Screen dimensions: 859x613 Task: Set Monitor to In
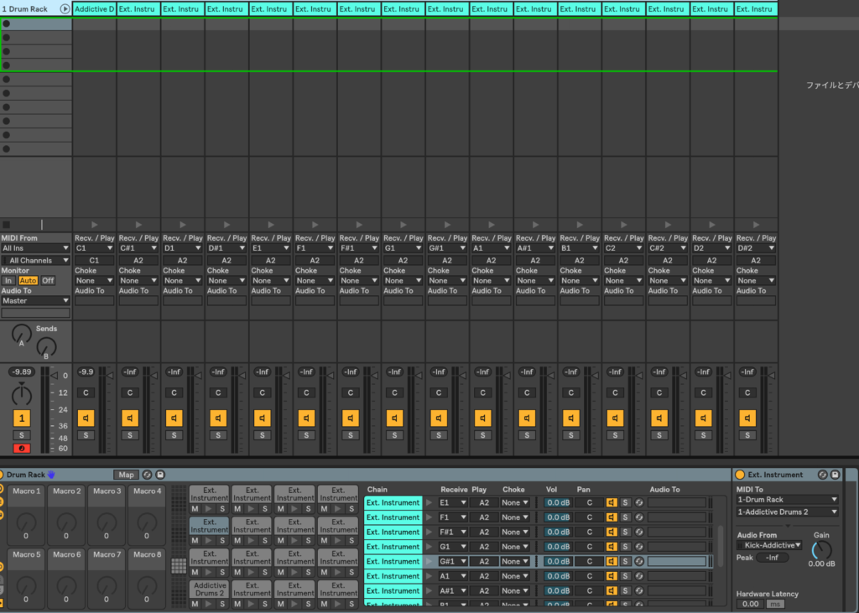tap(8, 281)
